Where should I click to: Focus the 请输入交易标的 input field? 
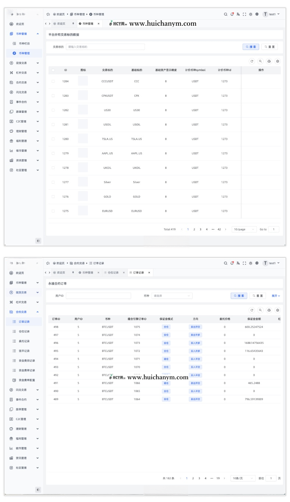click(x=105, y=47)
